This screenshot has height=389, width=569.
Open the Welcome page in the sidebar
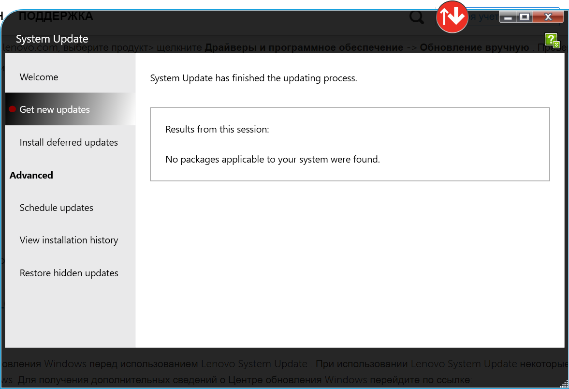point(39,77)
